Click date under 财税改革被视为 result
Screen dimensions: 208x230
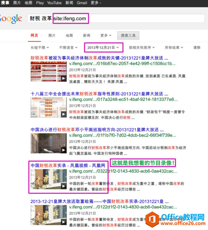coord(83,70)
